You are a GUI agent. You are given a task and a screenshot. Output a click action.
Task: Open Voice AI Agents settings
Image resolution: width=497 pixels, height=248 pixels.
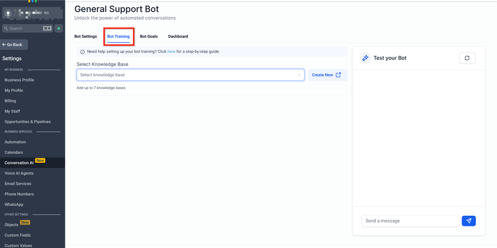click(19, 173)
